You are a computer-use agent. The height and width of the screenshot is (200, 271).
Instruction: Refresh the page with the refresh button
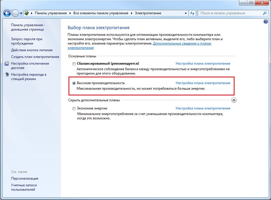(x=192, y=13)
